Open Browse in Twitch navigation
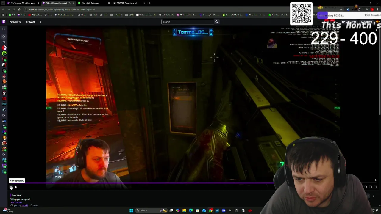Image resolution: width=381 pixels, height=214 pixels. click(30, 22)
